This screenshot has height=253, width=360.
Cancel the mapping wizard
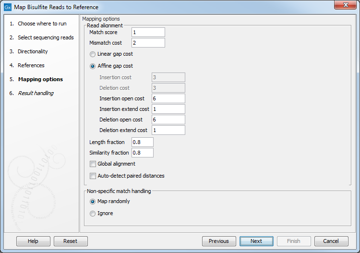[x=331, y=241]
